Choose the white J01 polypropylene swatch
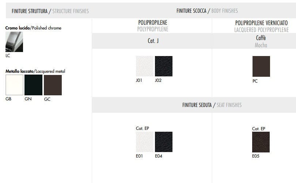296x183 pixels. (145, 66)
